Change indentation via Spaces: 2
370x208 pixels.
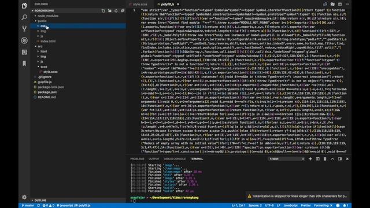coord(255,206)
